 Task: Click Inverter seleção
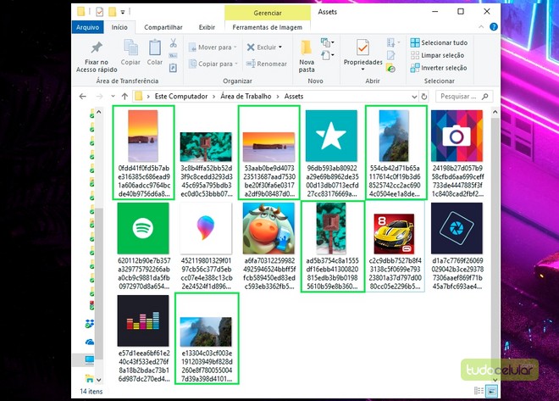(437, 68)
